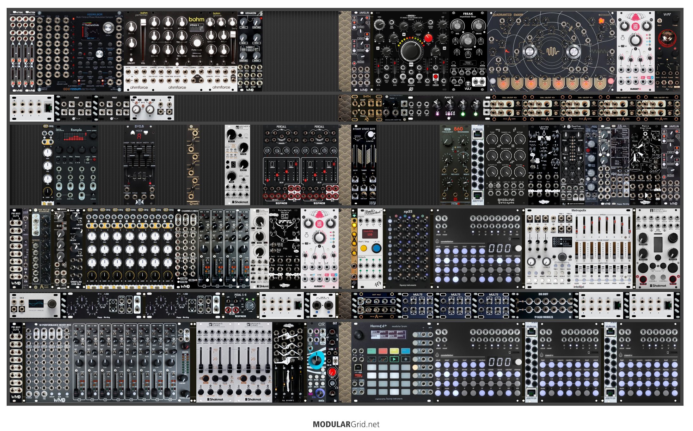This screenshot has height=431, width=693.
Task: Click the 000 display on Constellation beside xp32
Action: 499,248
